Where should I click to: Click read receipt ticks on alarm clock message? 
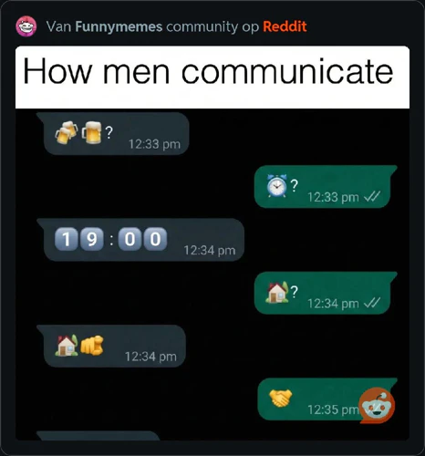coord(372,197)
